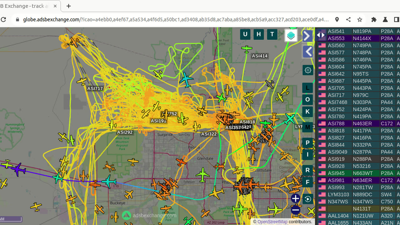Toggle the sidebar width with the double-arrow button
Viewport: 400px width, 225px height.
click(321, 35)
